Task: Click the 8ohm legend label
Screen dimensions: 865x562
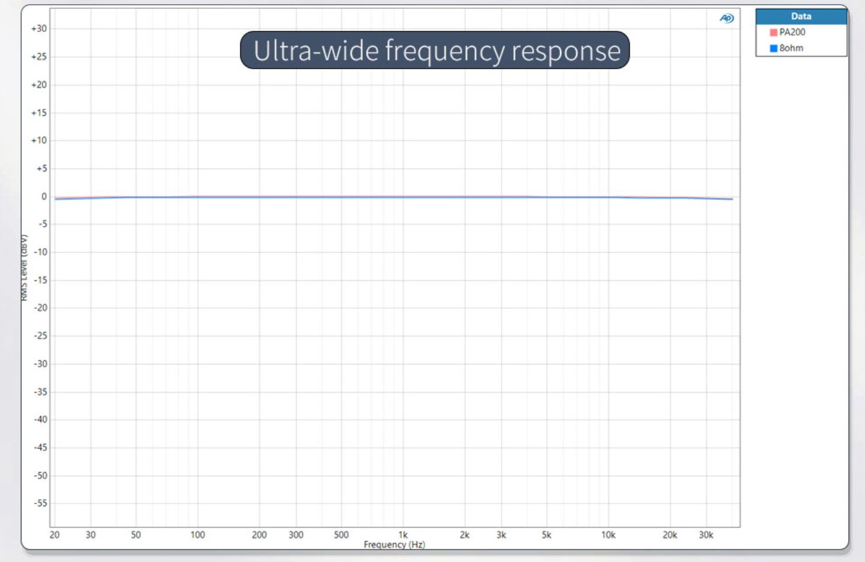Action: [791, 49]
